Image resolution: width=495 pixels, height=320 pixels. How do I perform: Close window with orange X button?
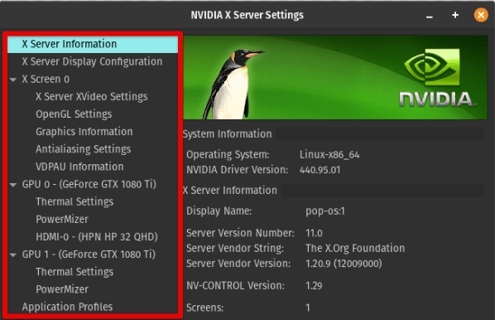coord(481,15)
